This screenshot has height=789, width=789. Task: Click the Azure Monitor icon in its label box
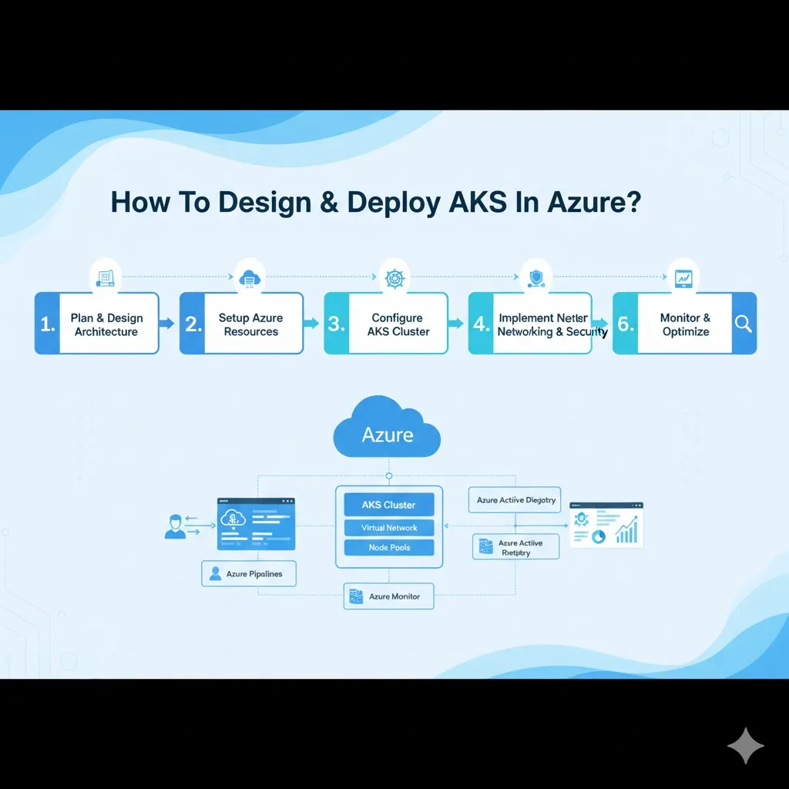pos(357,596)
